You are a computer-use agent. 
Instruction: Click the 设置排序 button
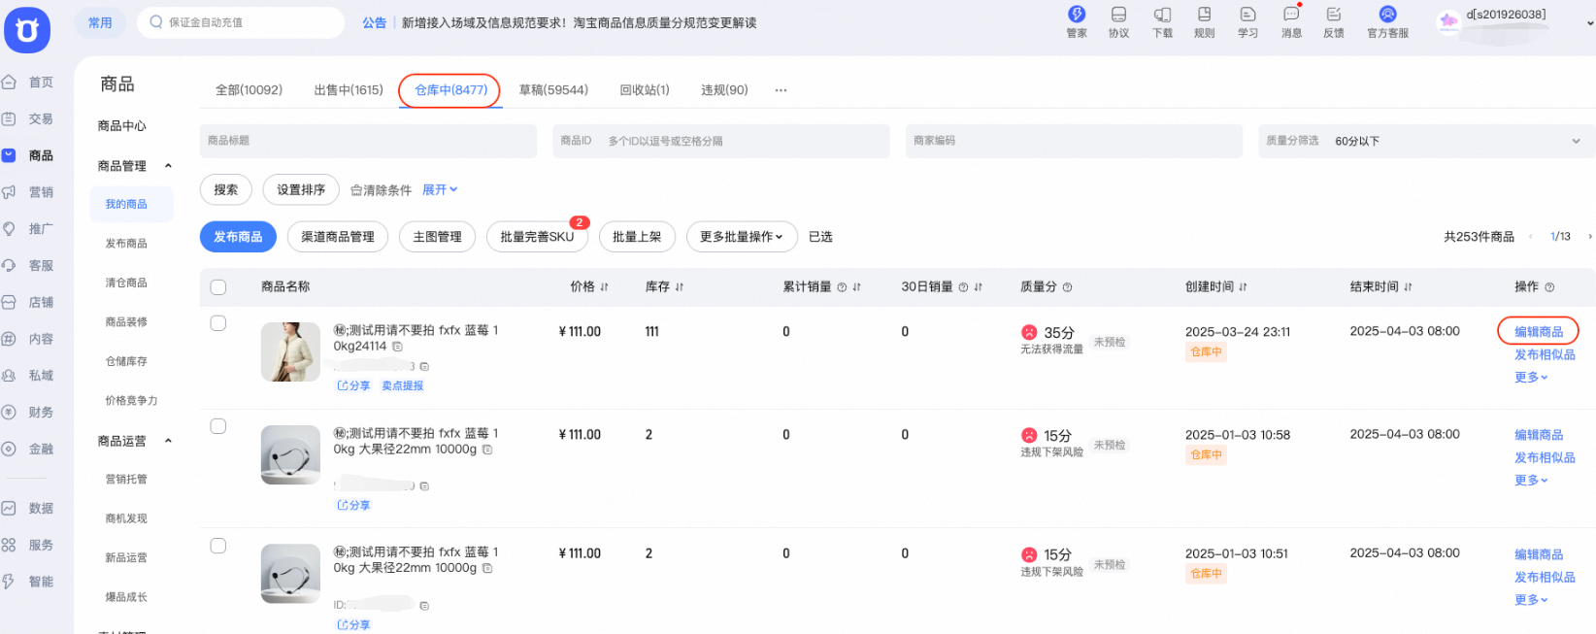coord(301,190)
